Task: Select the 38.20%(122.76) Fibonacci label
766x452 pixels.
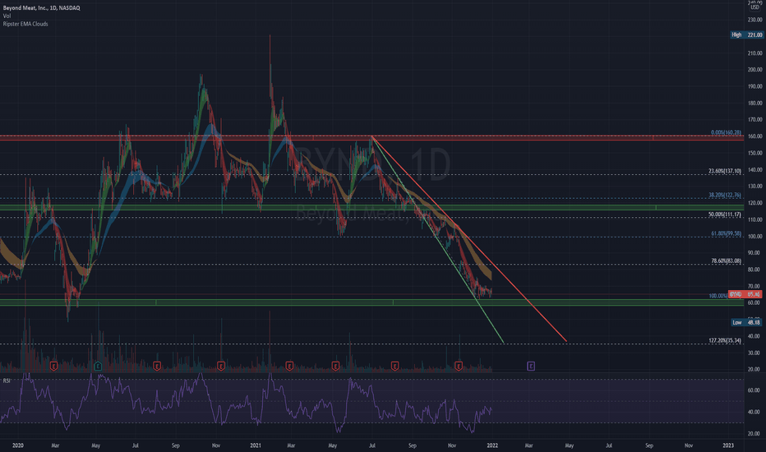Action: coord(725,195)
